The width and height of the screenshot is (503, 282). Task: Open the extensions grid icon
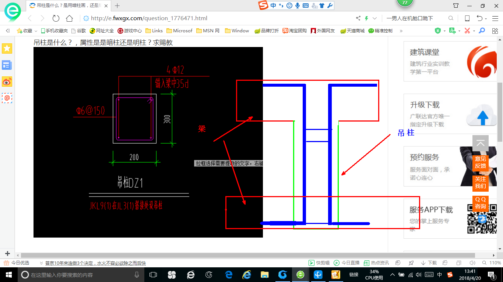click(x=495, y=31)
